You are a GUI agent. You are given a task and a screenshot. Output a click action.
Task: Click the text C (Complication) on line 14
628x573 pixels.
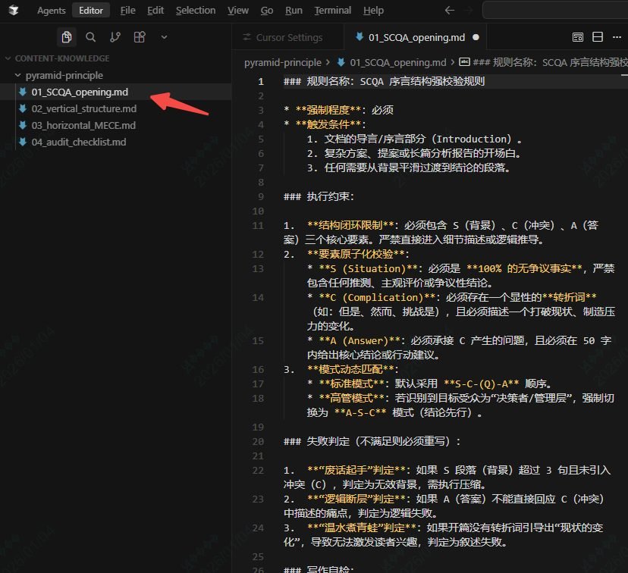pyautogui.click(x=377, y=298)
